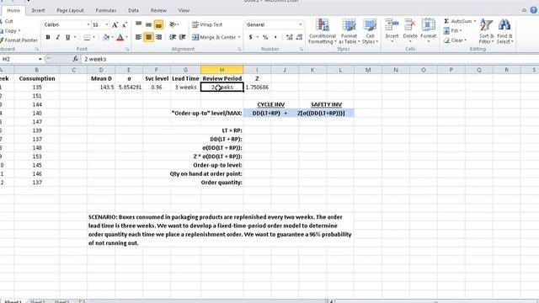Switch to View tab
This screenshot has height=303, width=539.
point(184,10)
